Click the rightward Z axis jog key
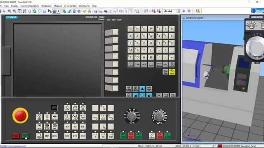This screenshot has height=148, width=264. (x=111, y=117)
